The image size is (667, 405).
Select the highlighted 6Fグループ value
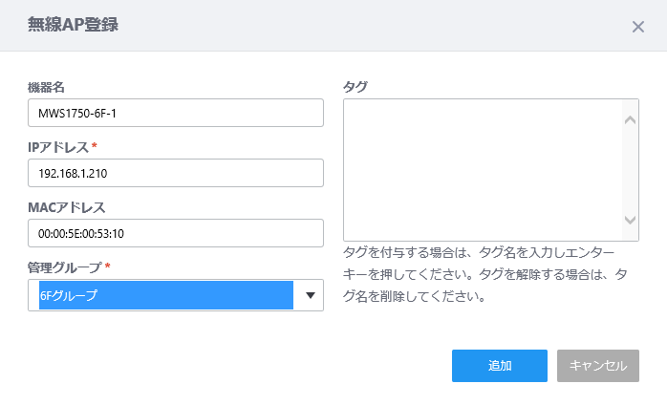(166, 295)
